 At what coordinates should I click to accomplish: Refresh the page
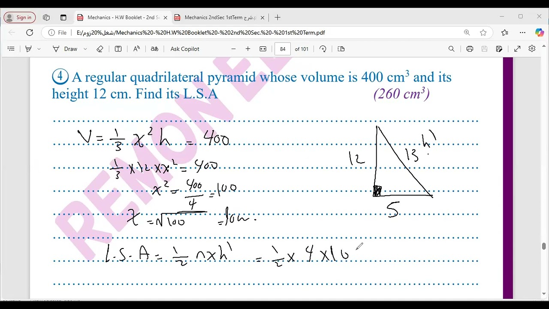(30, 33)
